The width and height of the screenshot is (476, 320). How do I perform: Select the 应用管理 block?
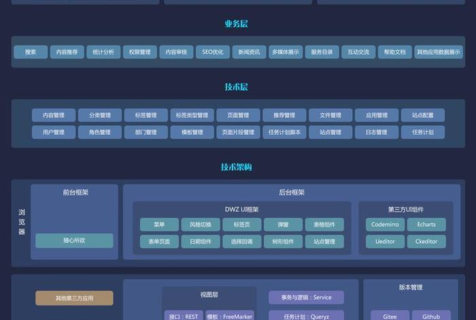pos(377,115)
